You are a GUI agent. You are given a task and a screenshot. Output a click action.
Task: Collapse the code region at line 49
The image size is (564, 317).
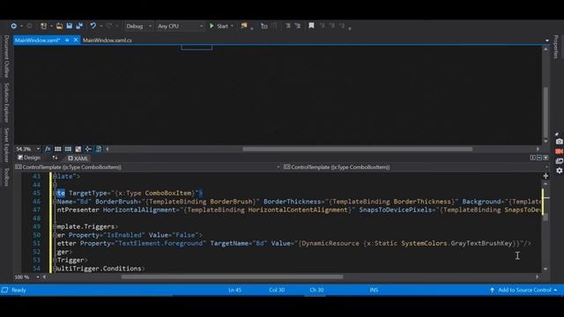tap(55, 227)
